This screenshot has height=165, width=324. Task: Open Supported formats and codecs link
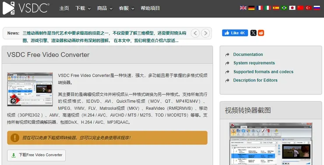coord(263,72)
